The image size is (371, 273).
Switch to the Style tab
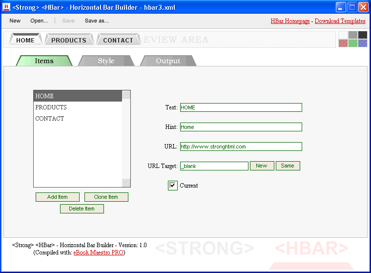106,61
